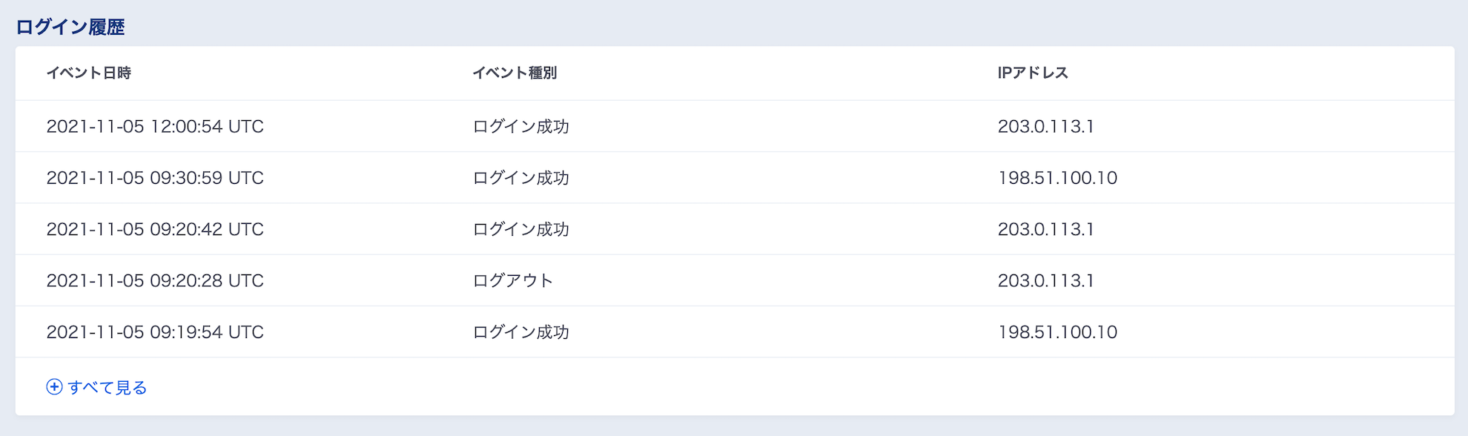Open the すべて見る link text

point(108,387)
